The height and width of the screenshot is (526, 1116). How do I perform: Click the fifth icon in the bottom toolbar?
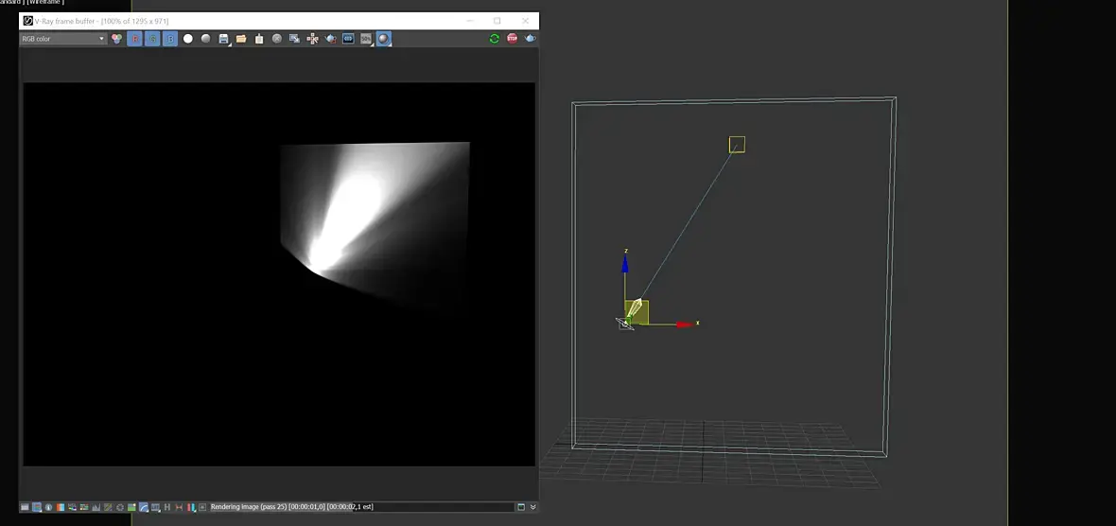coord(72,507)
